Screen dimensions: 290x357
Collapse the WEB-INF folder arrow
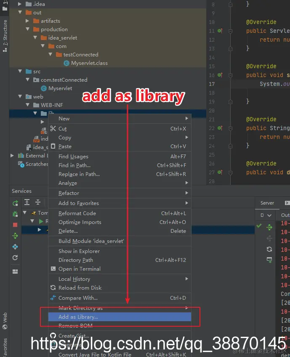point(27,105)
